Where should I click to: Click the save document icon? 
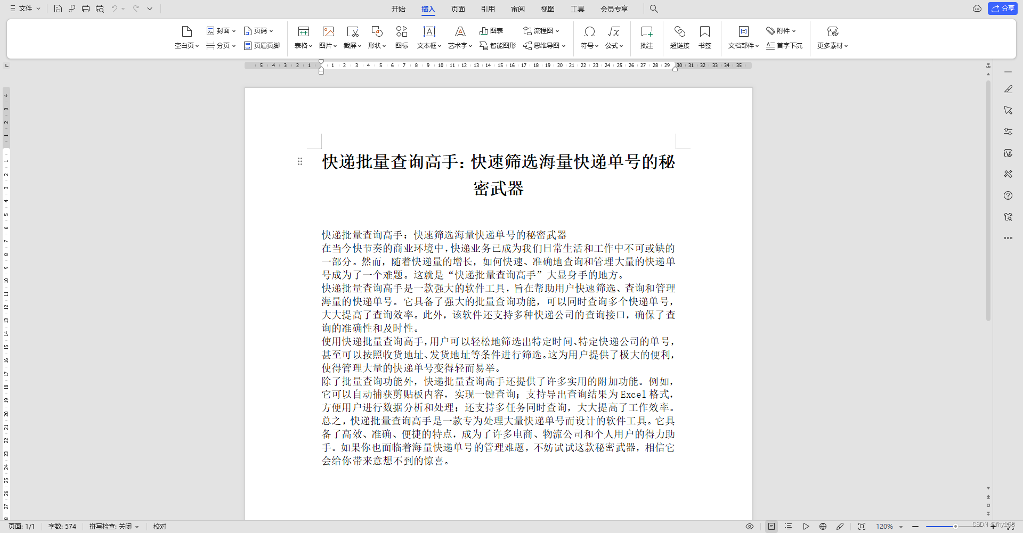coord(58,9)
